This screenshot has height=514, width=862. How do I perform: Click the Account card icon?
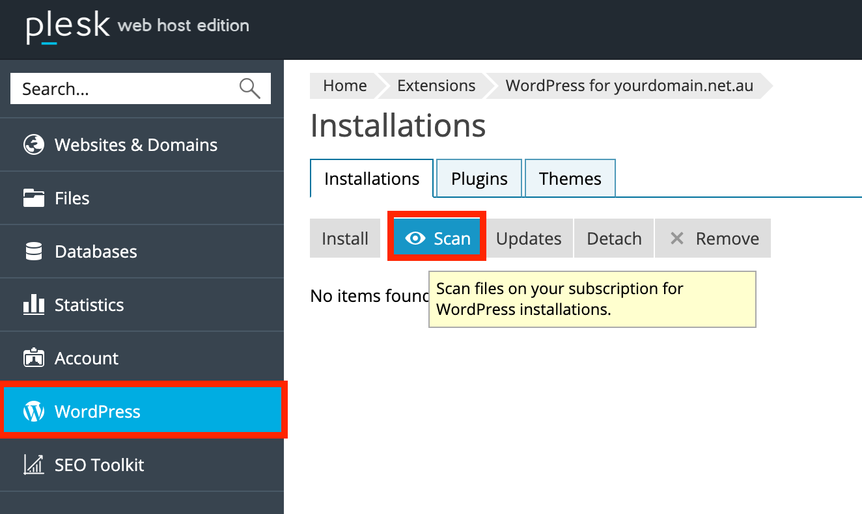[x=33, y=358]
